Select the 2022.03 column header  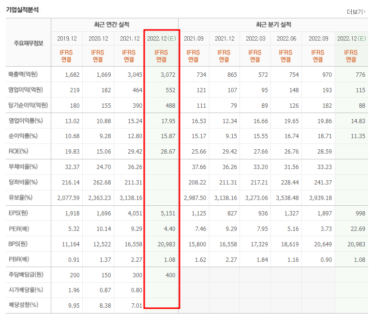(255, 39)
